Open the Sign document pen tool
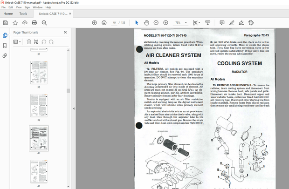 coord(241,23)
